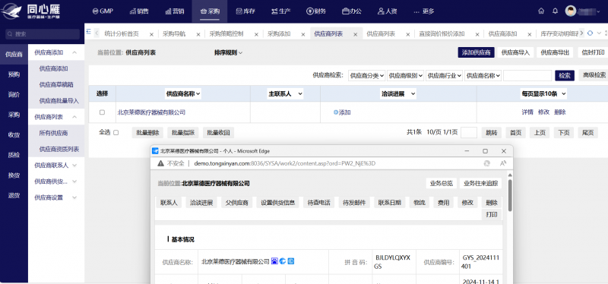Open the 每页显示10条 dropdown
This screenshot has width=608, height=284.
point(543,93)
